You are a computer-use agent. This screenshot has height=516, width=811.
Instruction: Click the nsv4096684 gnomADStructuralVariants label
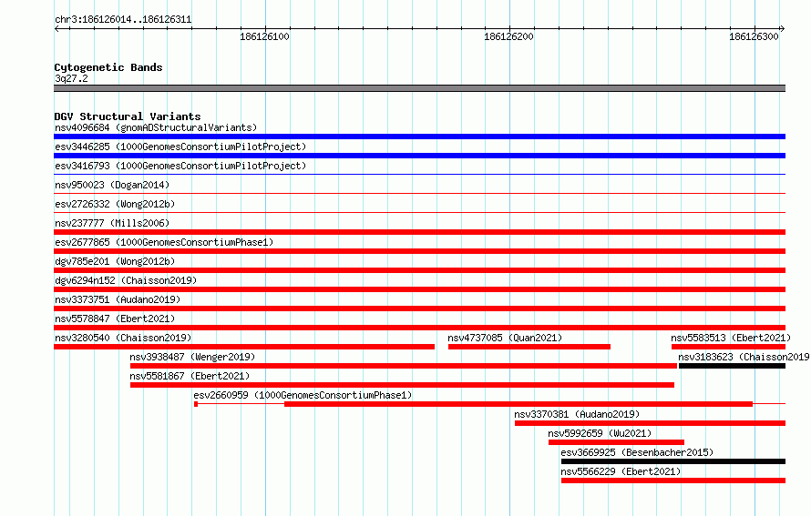coord(156,127)
